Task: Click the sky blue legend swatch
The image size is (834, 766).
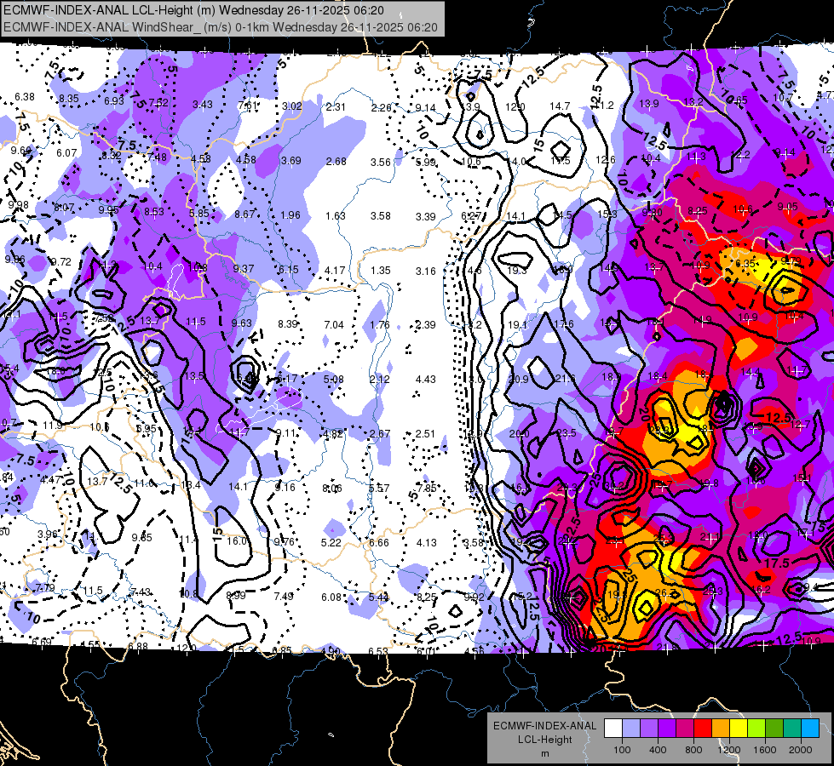Action: pos(810,729)
